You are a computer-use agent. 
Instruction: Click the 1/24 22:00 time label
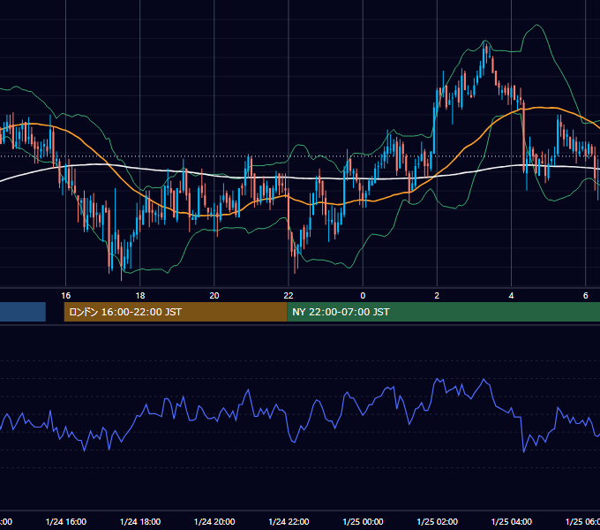pyautogui.click(x=289, y=521)
